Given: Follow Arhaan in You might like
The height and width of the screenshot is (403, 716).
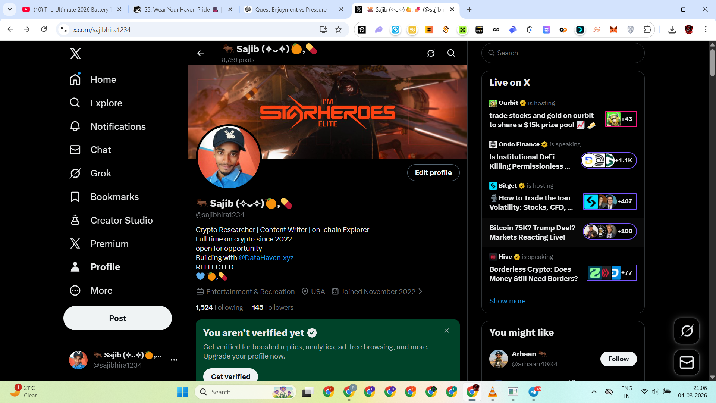Looking at the screenshot, I should point(618,359).
